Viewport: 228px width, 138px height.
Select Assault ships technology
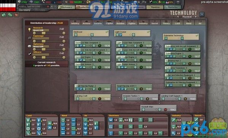(158, 108)
